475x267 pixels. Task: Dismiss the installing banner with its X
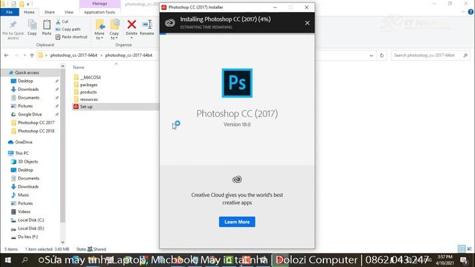[x=307, y=23]
